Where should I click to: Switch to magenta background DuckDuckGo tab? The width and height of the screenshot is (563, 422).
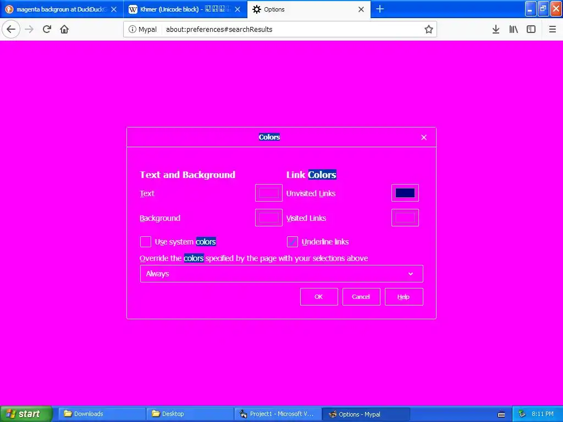(x=62, y=9)
